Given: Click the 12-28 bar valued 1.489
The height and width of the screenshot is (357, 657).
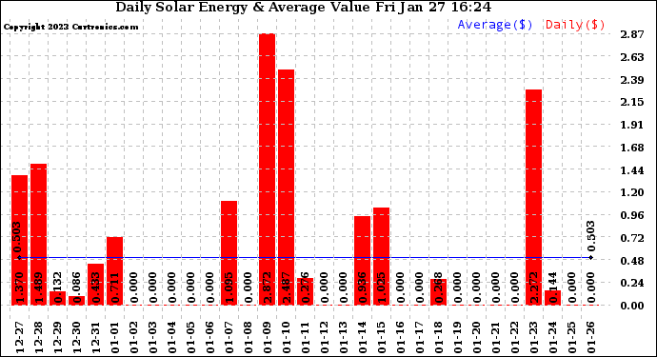Looking at the screenshot, I should click(x=38, y=234).
